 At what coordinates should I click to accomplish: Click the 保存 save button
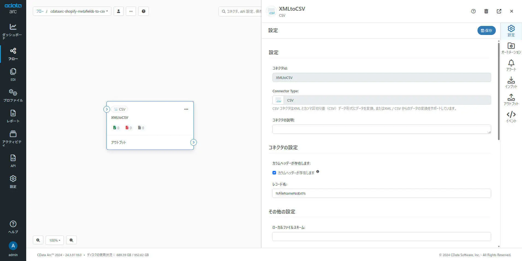[x=487, y=31]
